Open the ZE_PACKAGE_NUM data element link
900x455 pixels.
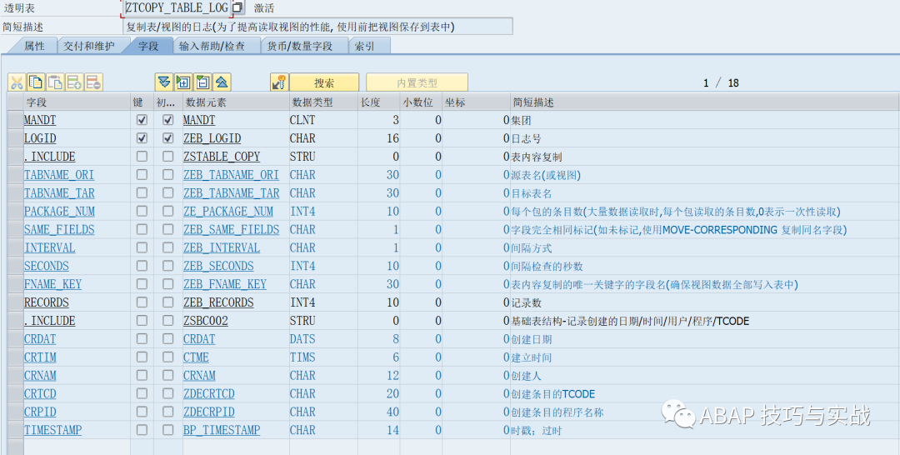[227, 211]
